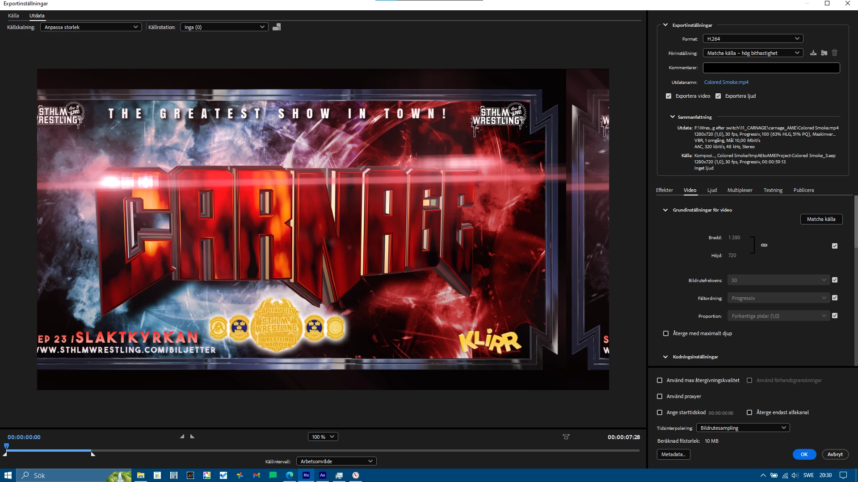Click the crop output icon beside Källrotation
The width and height of the screenshot is (858, 482).
[x=277, y=27]
